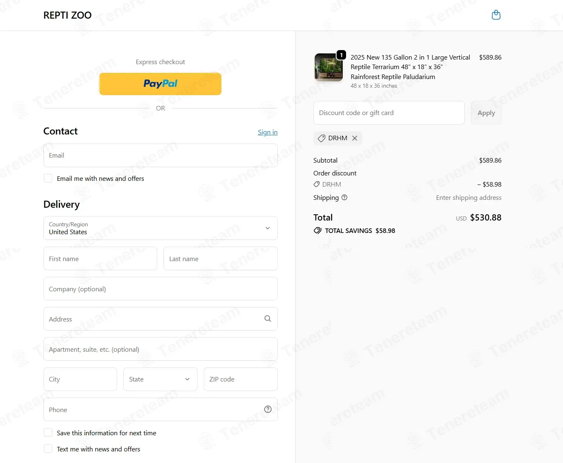Image resolution: width=563 pixels, height=463 pixels.
Task: Click the Order discount label
Action: [x=335, y=173]
